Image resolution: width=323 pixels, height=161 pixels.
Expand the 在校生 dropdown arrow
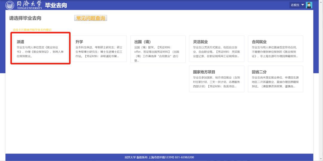302,5
